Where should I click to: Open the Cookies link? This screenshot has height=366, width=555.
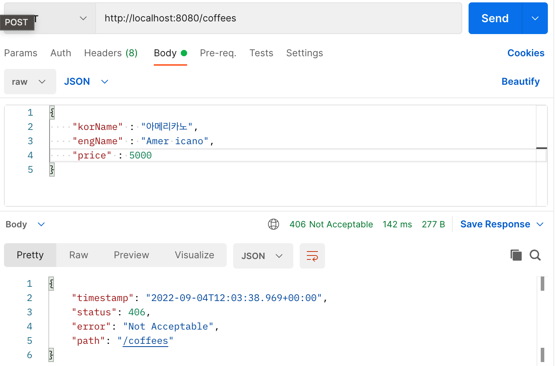tap(526, 53)
